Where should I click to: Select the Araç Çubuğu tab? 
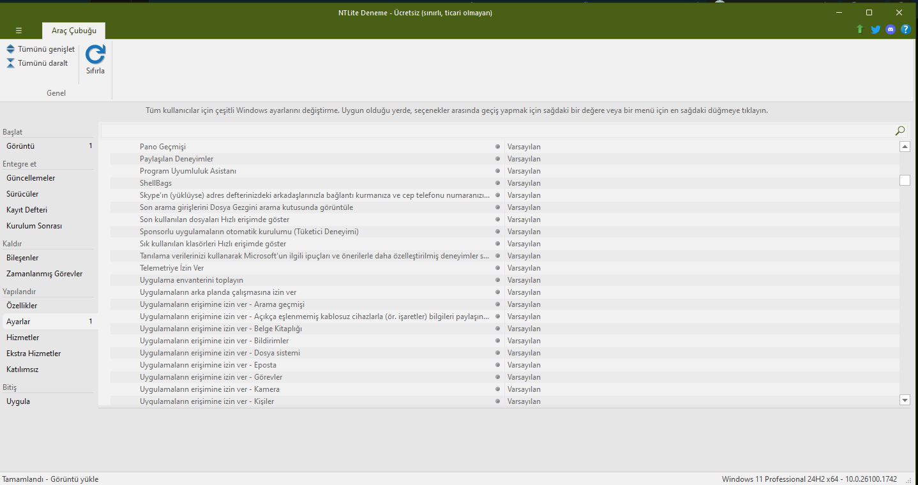[x=74, y=31]
